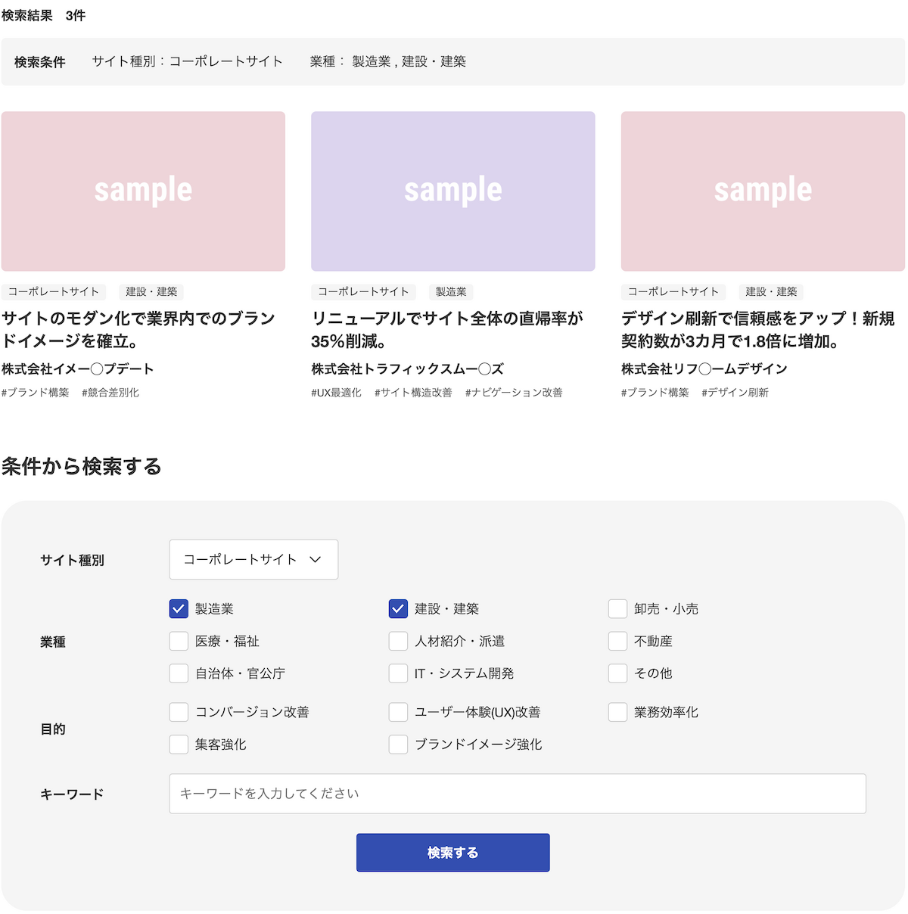Image resolution: width=908 pixels, height=914 pixels.
Task: Click the 検索結果 3件 text
Action: tap(44, 16)
